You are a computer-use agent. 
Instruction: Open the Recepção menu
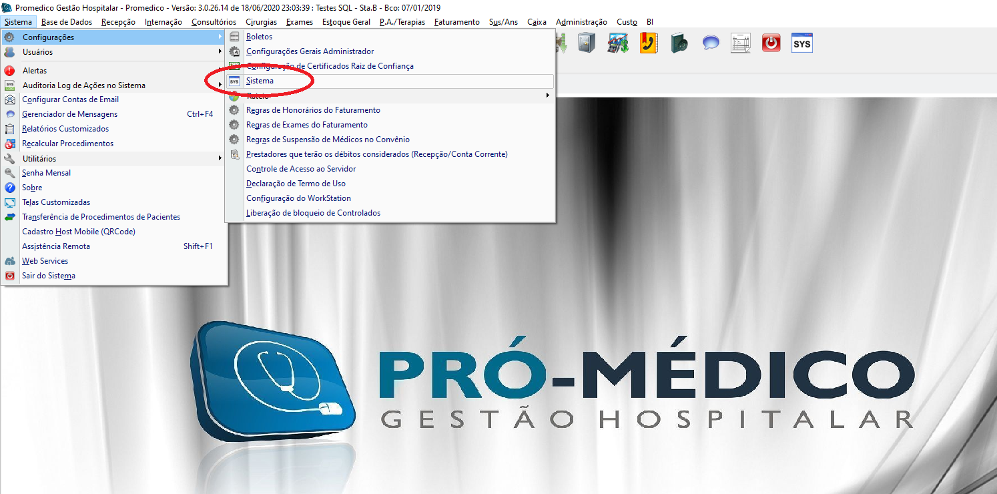[118, 22]
